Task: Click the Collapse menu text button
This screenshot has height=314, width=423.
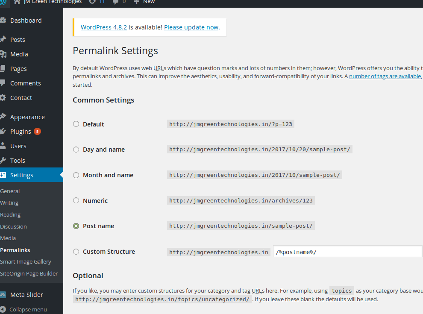Action: pos(28,309)
